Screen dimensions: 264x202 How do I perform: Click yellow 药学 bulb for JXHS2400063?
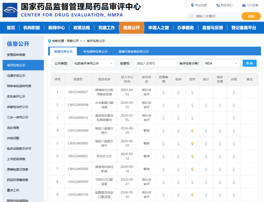(192, 156)
